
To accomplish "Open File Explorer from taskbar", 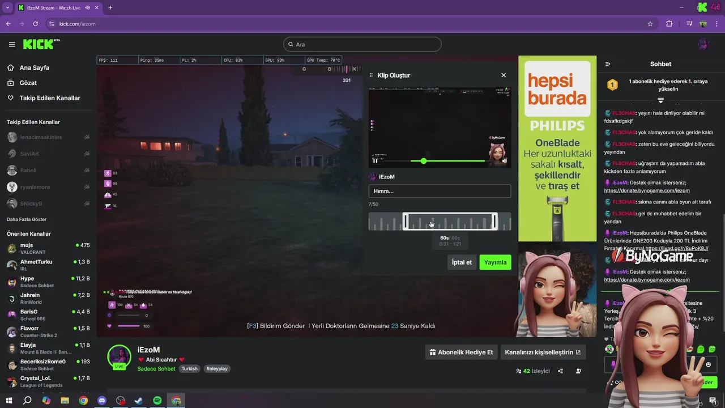I will pyautogui.click(x=65, y=401).
